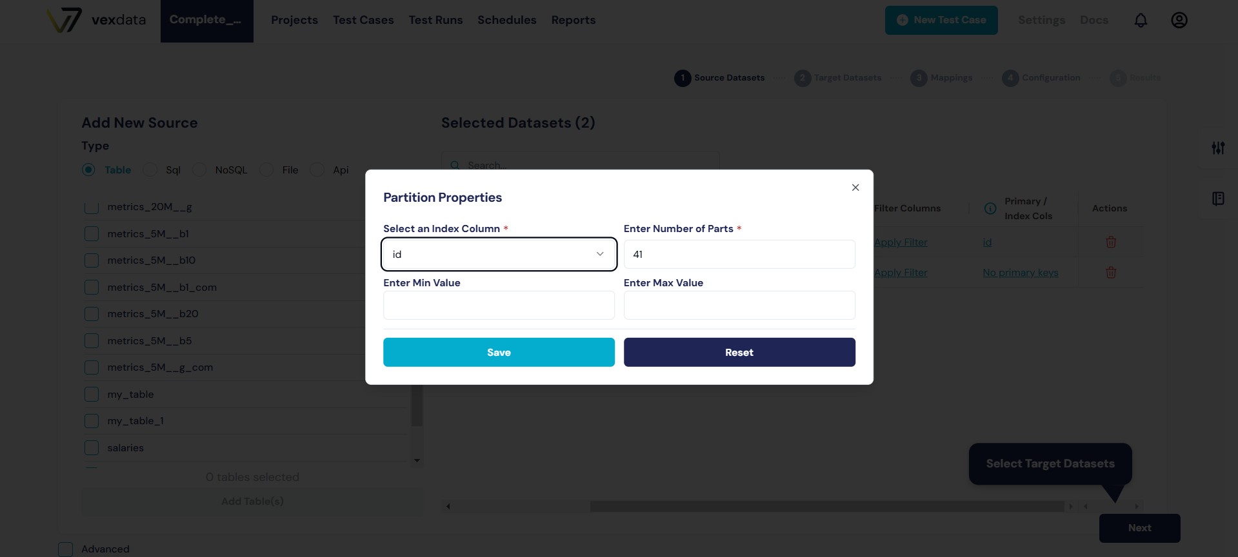Select the Sql source type radio

click(x=150, y=170)
